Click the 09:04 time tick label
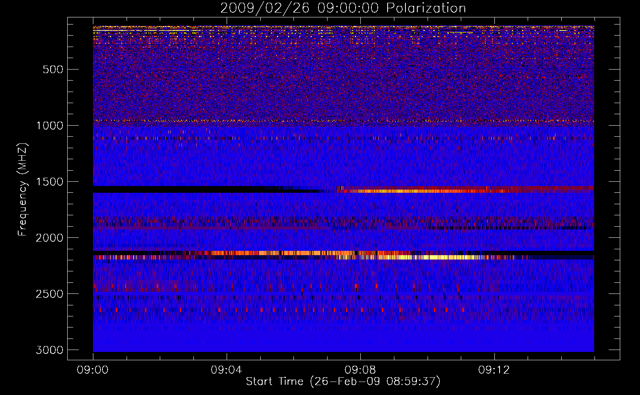The image size is (640, 395). [x=227, y=370]
